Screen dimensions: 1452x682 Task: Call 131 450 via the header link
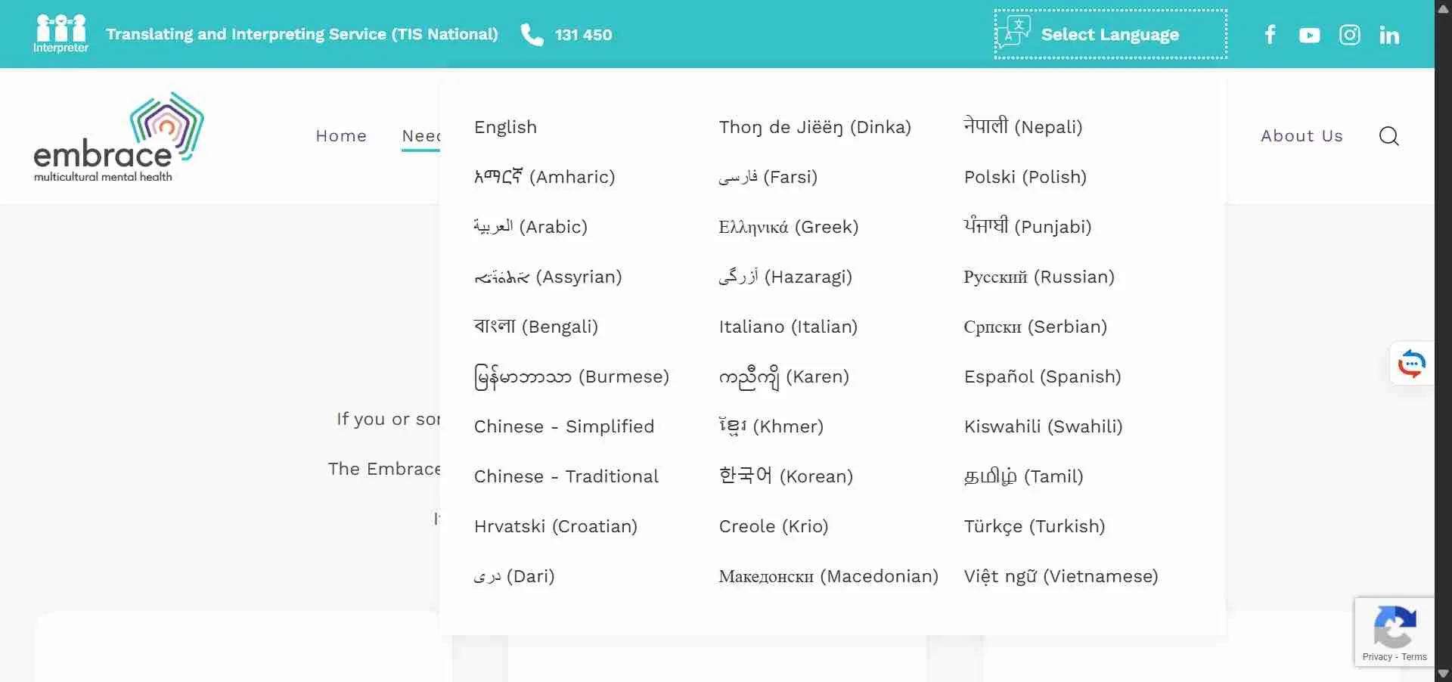pyautogui.click(x=583, y=35)
